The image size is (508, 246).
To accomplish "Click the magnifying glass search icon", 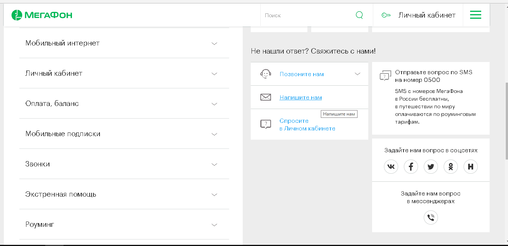I will click(359, 15).
